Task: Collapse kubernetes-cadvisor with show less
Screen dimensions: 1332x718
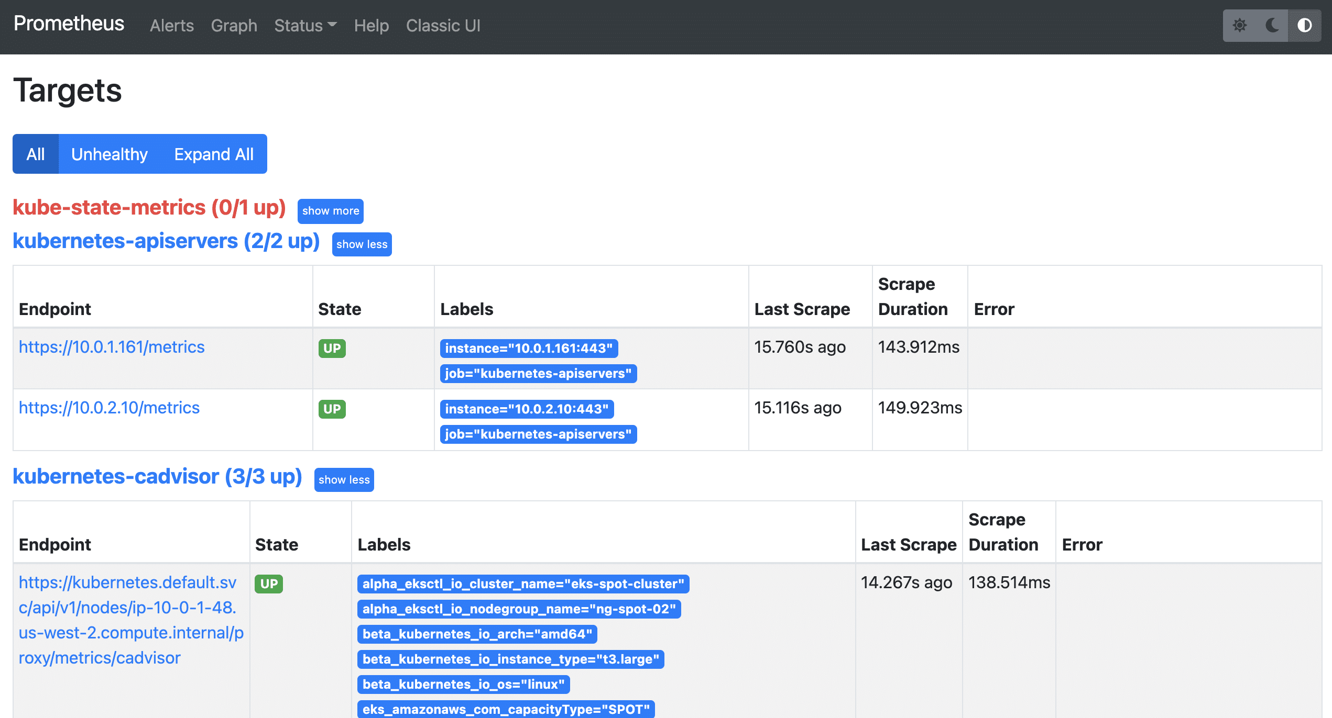Action: (x=344, y=479)
